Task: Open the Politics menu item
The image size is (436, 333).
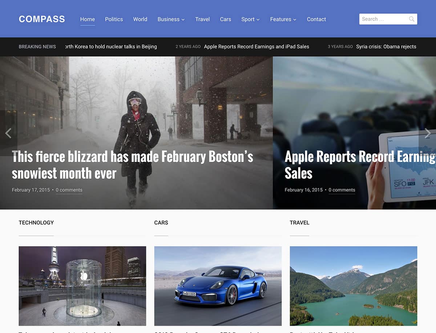Action: point(114,19)
